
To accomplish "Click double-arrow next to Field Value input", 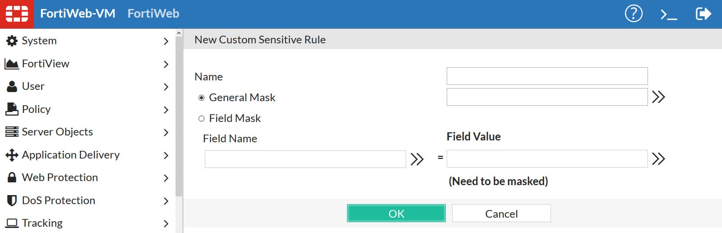I will [658, 159].
